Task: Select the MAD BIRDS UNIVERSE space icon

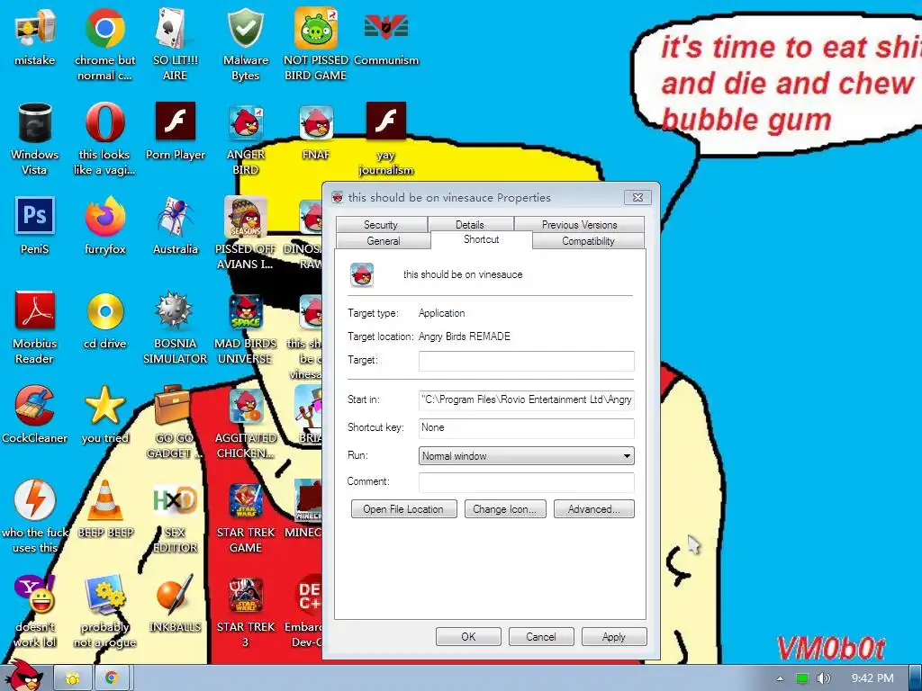Action: pos(245,328)
